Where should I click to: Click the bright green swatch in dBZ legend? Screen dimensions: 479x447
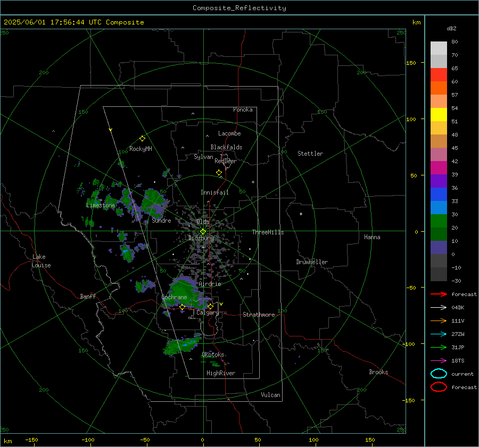click(439, 221)
